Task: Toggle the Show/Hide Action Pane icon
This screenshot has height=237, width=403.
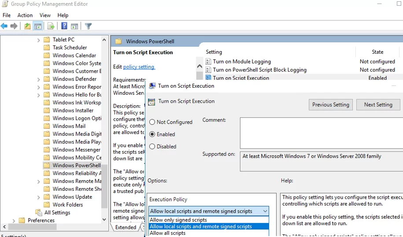Action: coord(74,26)
